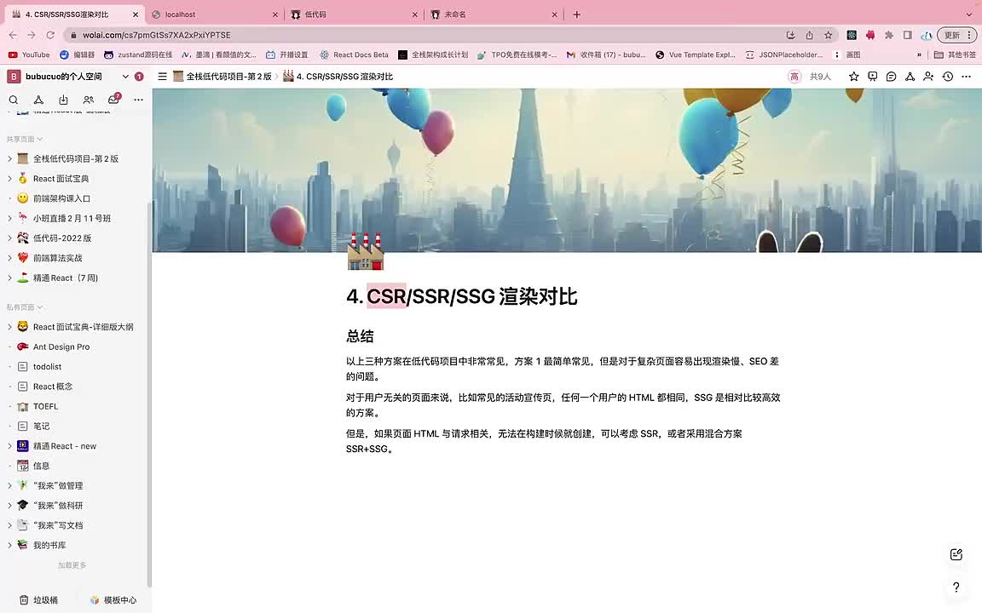Collapse the 共享页面 section

(x=25, y=139)
